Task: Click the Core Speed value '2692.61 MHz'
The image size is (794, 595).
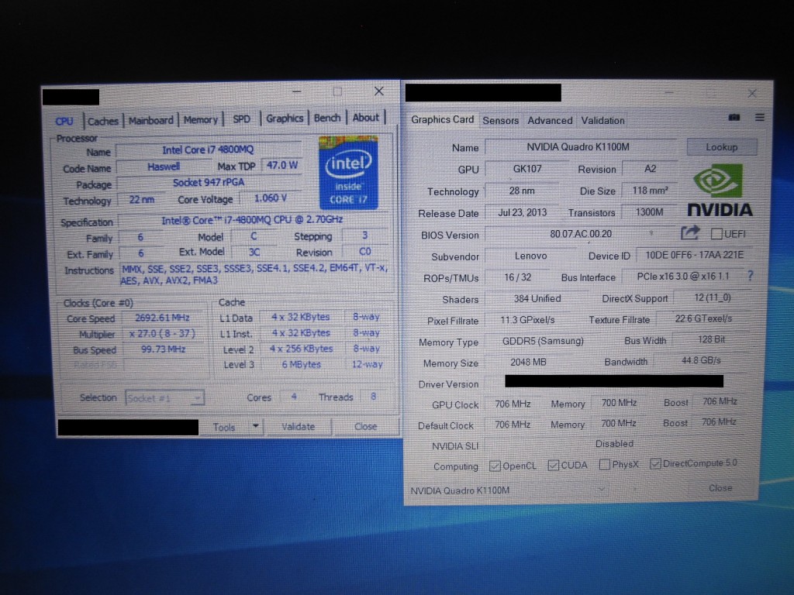Action: point(162,318)
